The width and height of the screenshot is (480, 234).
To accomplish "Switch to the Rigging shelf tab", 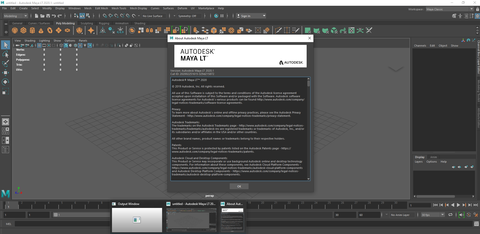I will [104, 23].
